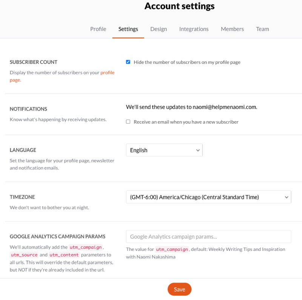This screenshot has width=302, height=300.
Task: Go to the Design tab
Action: click(159, 29)
